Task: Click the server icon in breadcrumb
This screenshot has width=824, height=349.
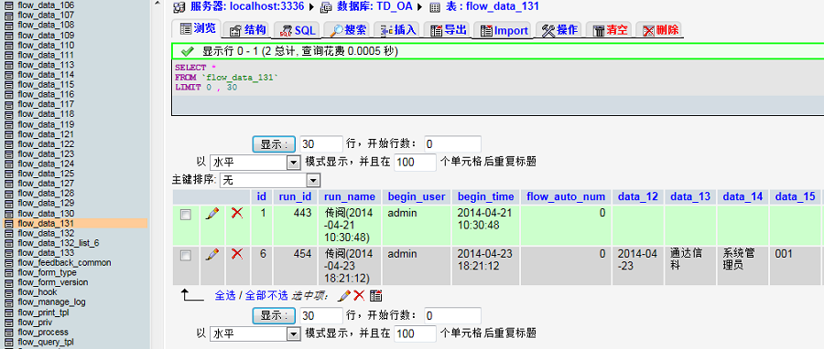Action: [179, 7]
